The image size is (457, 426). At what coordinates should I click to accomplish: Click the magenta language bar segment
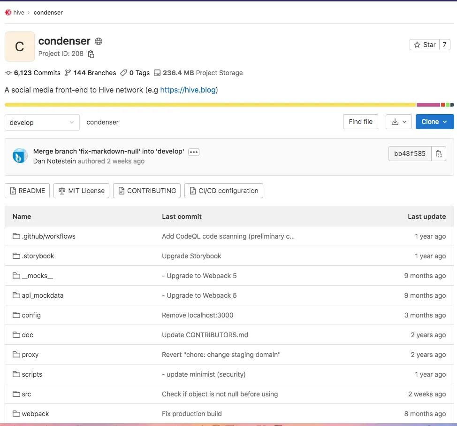pyautogui.click(x=428, y=105)
